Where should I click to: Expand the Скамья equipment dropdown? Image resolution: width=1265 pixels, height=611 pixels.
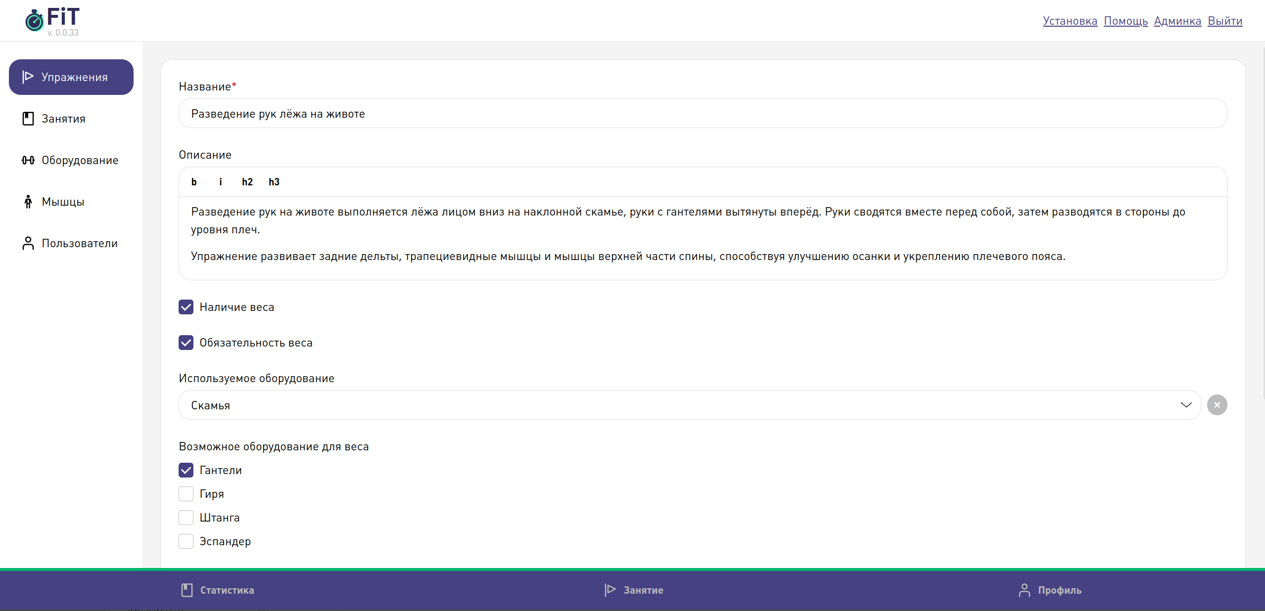coord(689,405)
